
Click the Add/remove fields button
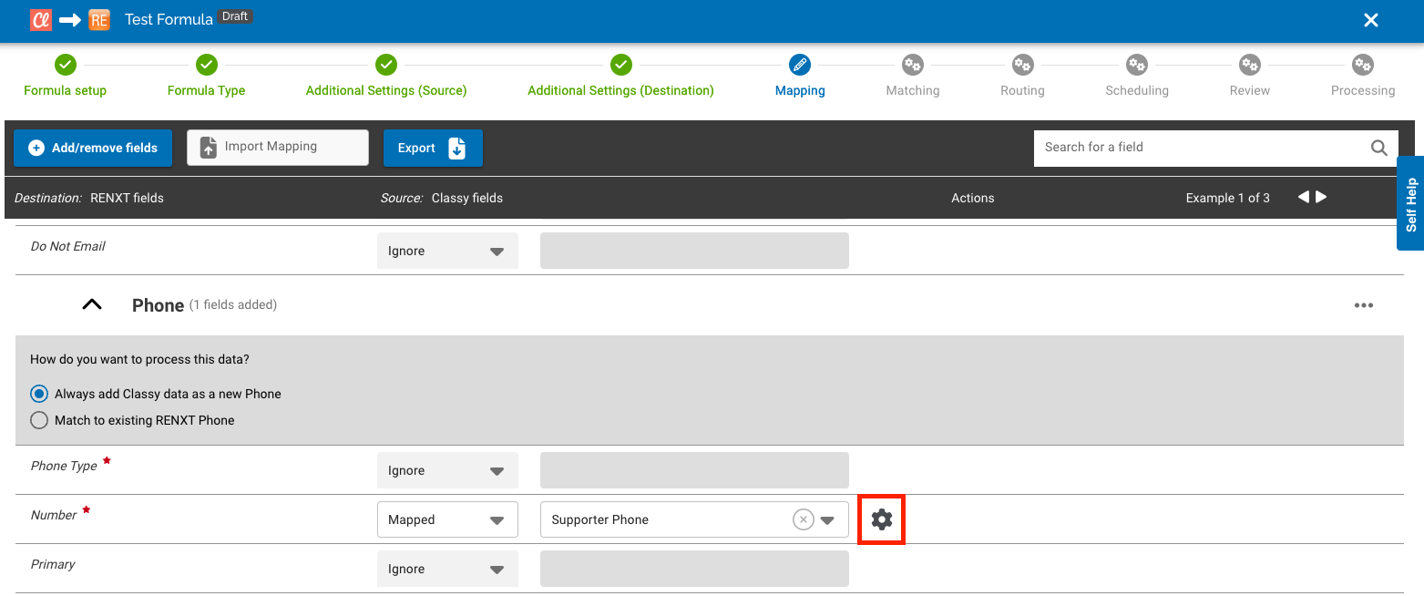point(92,147)
